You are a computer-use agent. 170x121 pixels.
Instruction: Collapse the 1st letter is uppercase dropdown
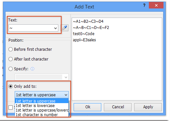point(66,95)
